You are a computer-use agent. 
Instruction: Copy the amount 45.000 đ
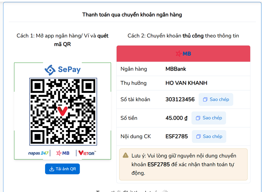point(209,118)
